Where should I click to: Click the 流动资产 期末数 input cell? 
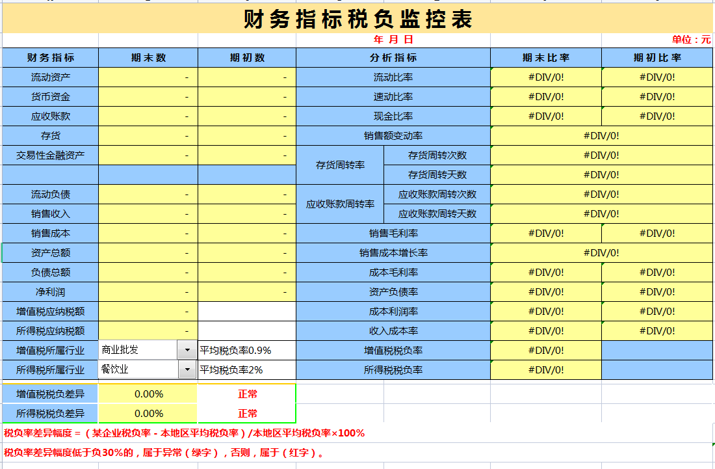coord(148,77)
